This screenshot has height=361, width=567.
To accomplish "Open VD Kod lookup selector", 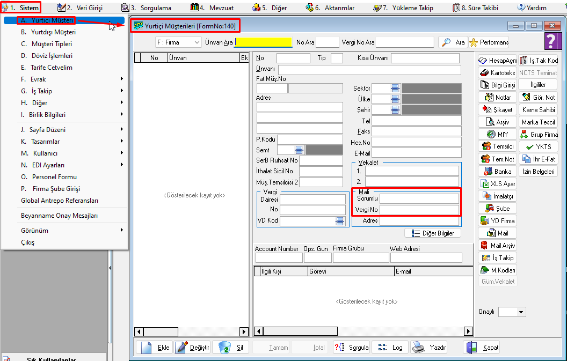I will coord(340,221).
